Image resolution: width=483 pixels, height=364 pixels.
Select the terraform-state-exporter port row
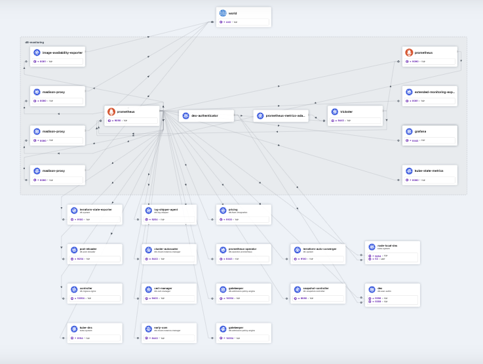pos(95,220)
